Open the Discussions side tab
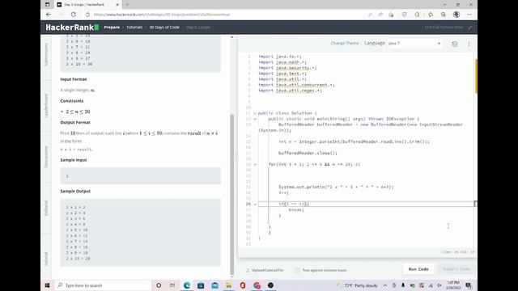518x291 pixels. [46, 157]
